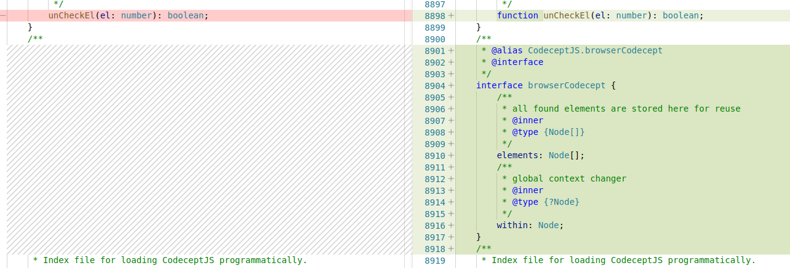Click 'all found elements are stored here' comment
Image resolution: width=790 pixels, height=268 pixels.
[x=621, y=109]
